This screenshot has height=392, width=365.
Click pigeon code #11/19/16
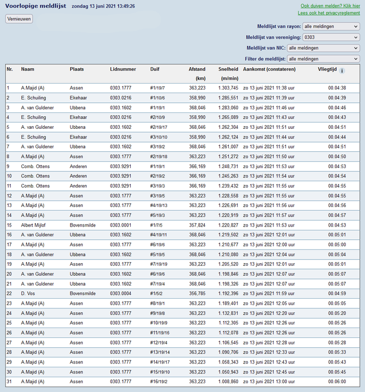[x=160, y=332]
